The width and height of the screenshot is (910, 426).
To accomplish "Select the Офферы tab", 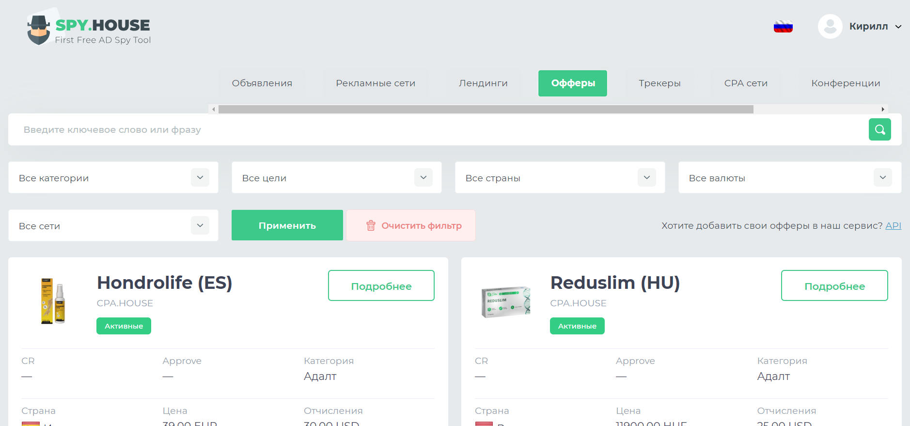I will 573,83.
